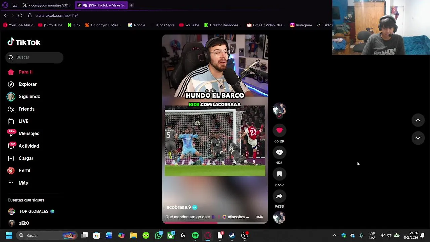Open File Explorer from the taskbar
The width and height of the screenshot is (430, 242).
pyautogui.click(x=134, y=235)
